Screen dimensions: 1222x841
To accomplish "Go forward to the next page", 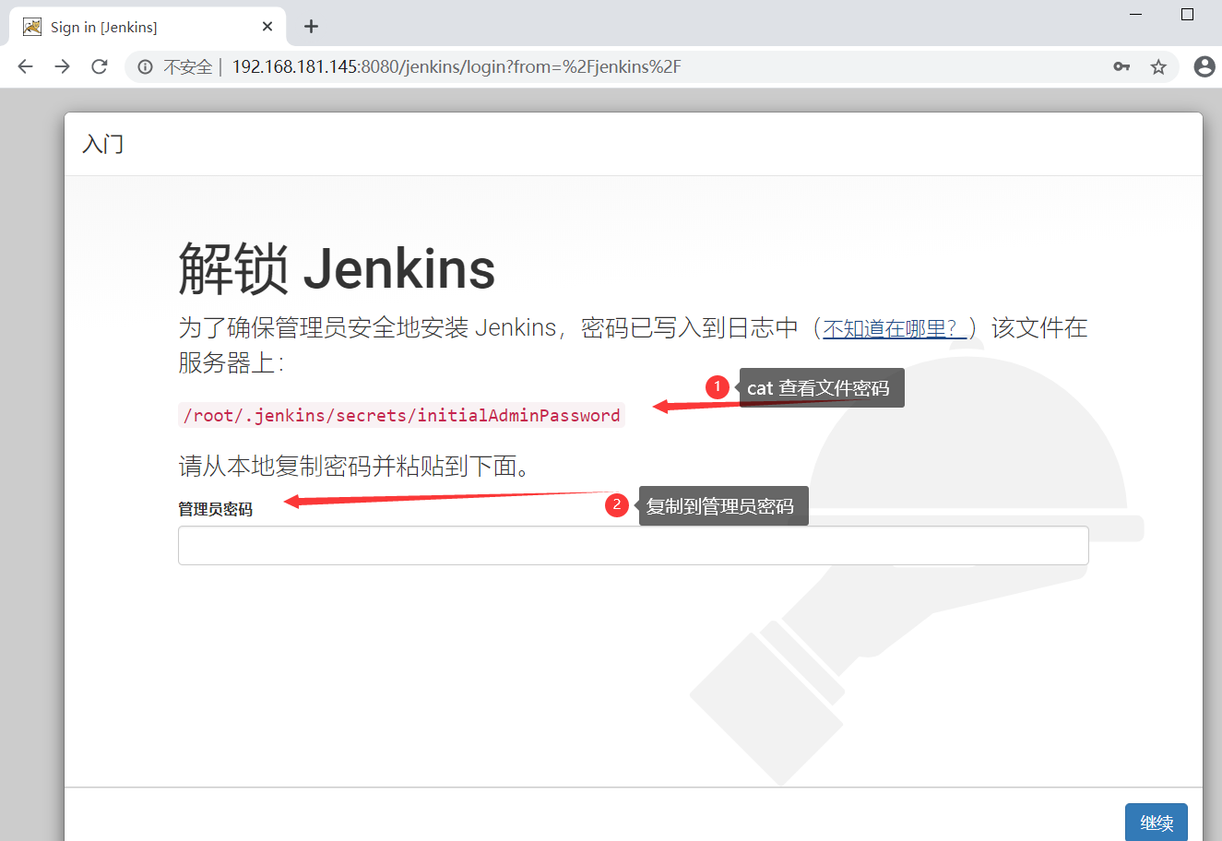I will [x=63, y=66].
